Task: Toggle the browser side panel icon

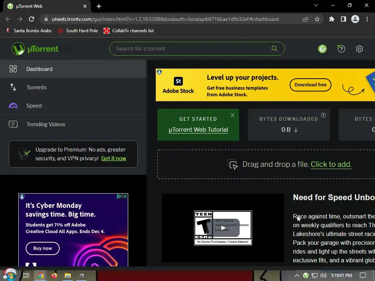Action: pyautogui.click(x=344, y=19)
